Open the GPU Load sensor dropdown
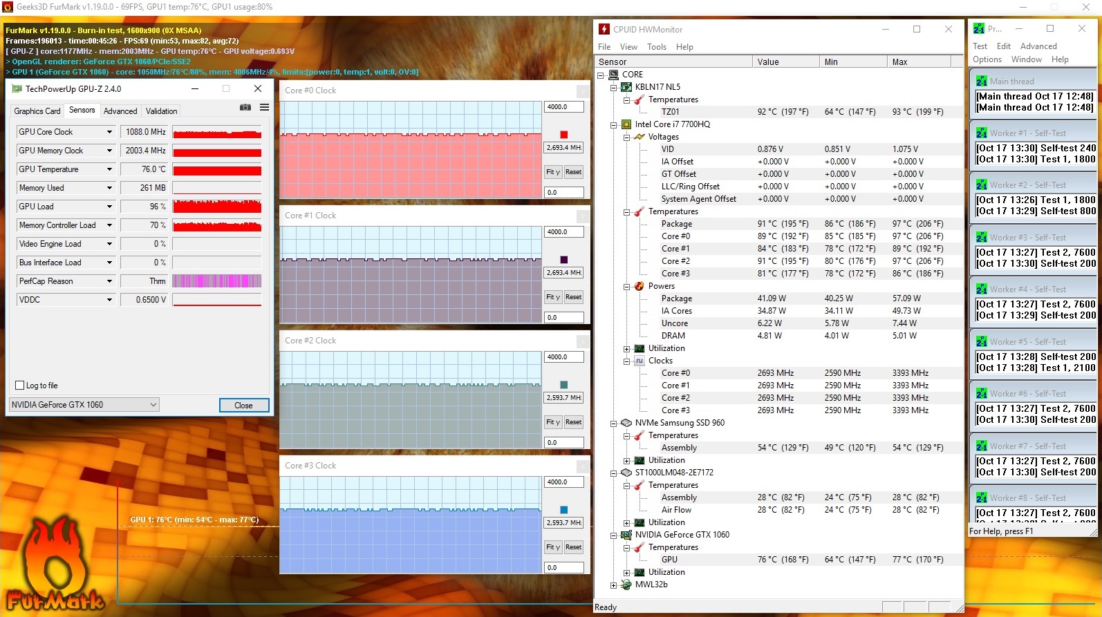Viewport: 1102px width, 617px height. click(x=109, y=207)
